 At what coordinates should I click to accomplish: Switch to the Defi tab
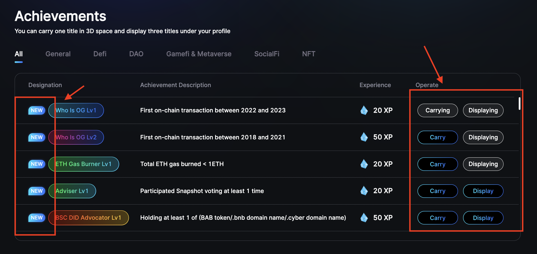pyautogui.click(x=100, y=54)
